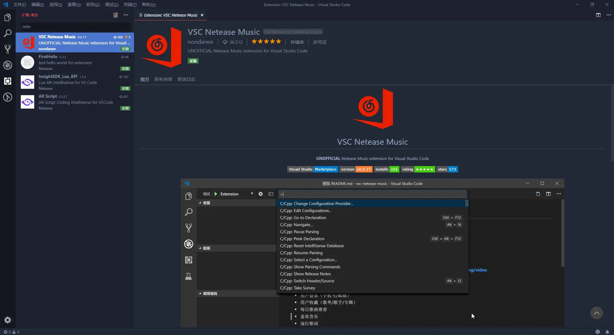The width and height of the screenshot is (614, 335).
Task: Click the AR Script extension icon
Action: 28,102
